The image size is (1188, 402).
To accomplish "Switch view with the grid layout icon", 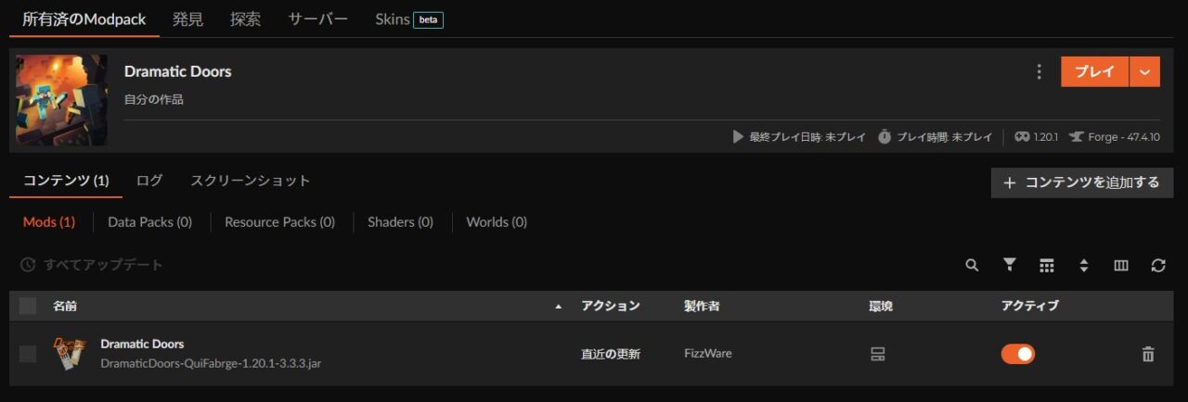I will [x=1047, y=265].
